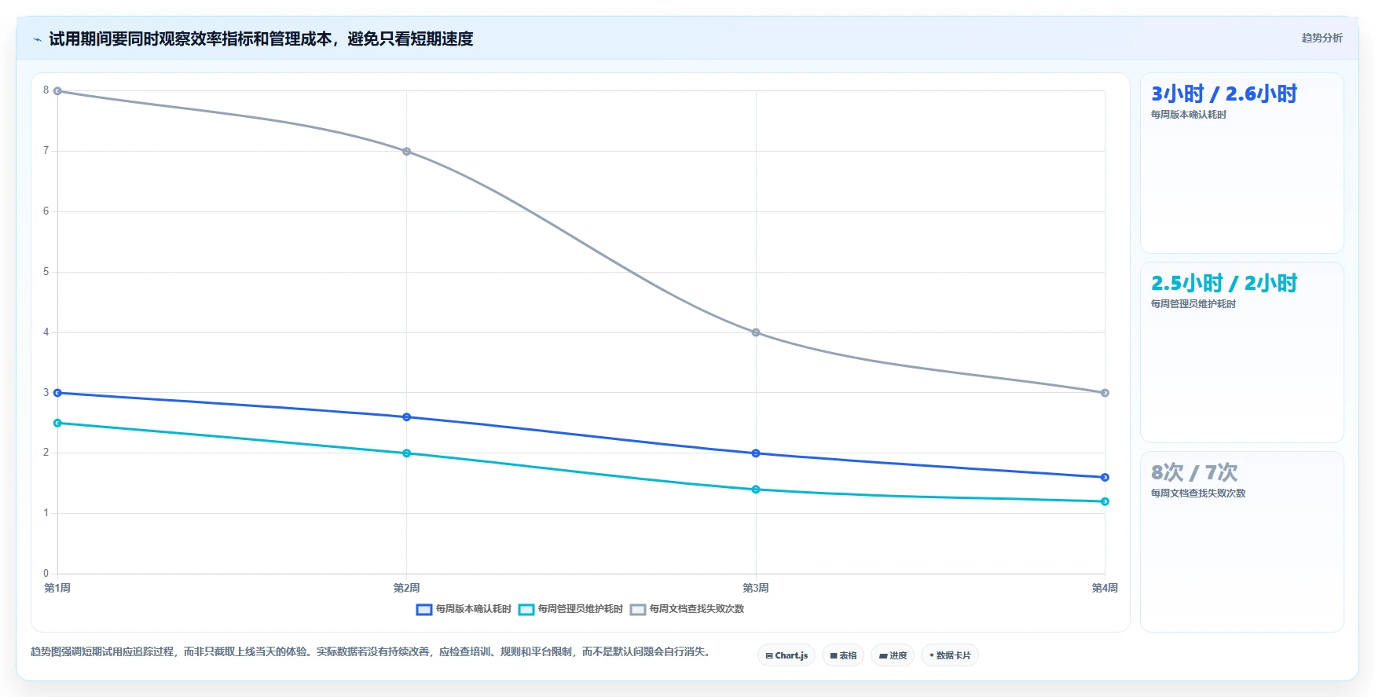This screenshot has width=1375, height=697.
Task: Pick the cyan line's 第3周 point at 1.4
Action: (756, 490)
